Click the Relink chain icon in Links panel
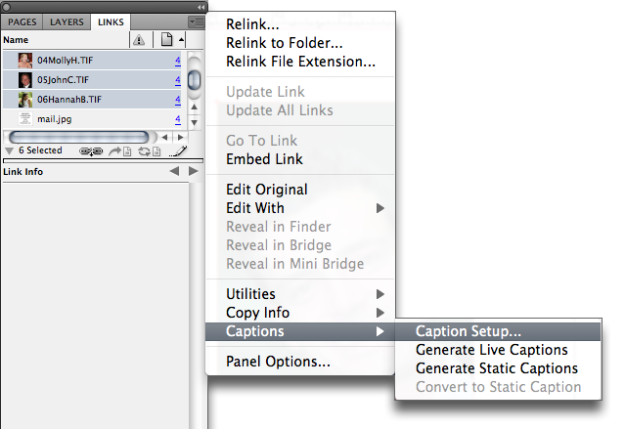Screen dimensions: 625x429 pos(91,150)
